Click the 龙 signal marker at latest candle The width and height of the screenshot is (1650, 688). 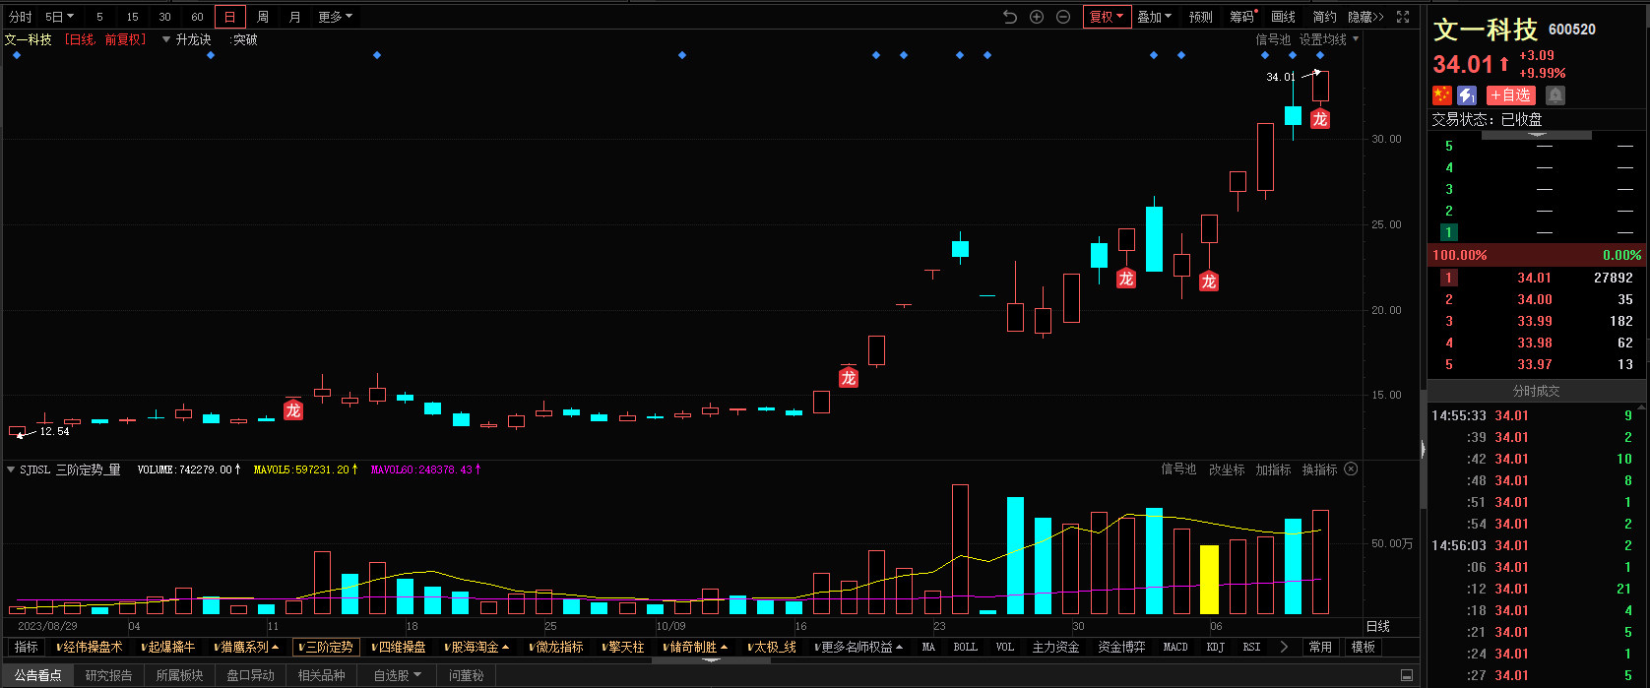click(1320, 119)
